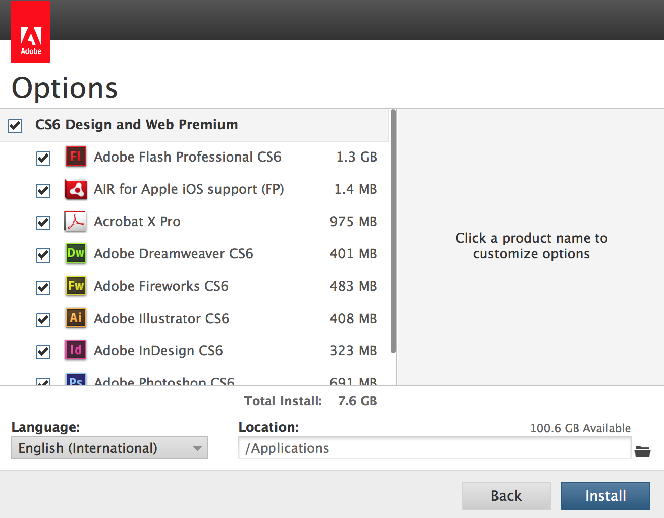This screenshot has width=664, height=518.
Task: Click the Location path field
Action: 434,448
